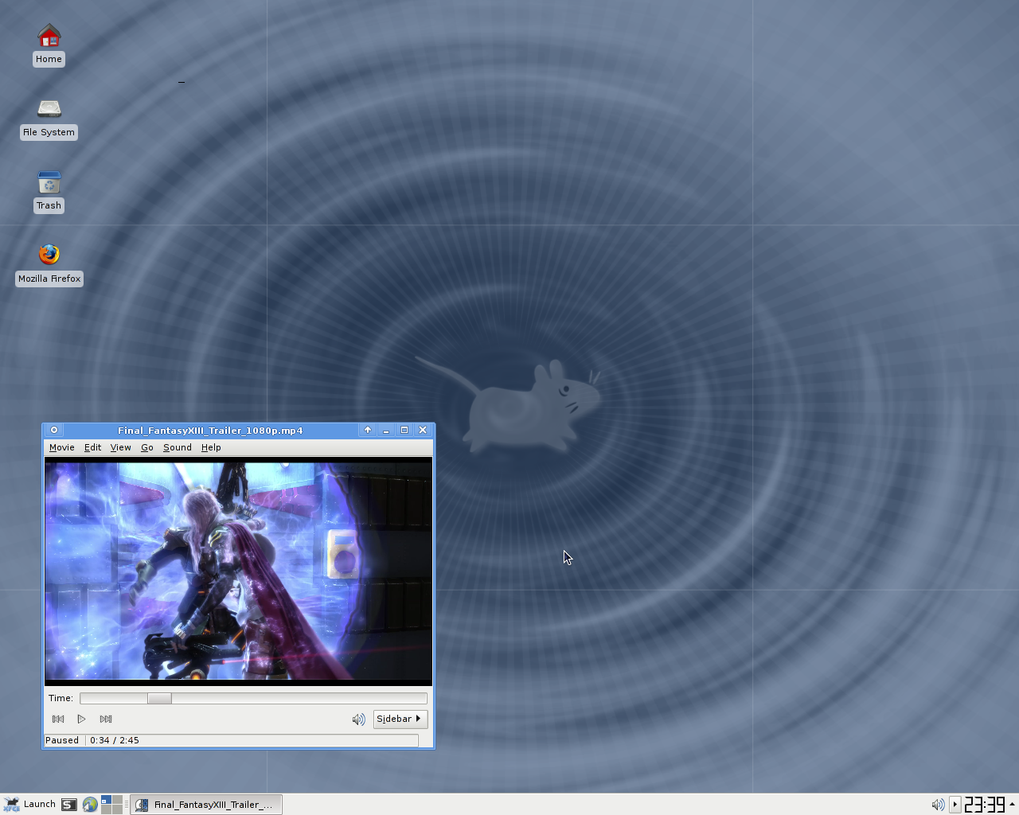
Task: Click the movie player volume speaker icon
Action: point(358,719)
